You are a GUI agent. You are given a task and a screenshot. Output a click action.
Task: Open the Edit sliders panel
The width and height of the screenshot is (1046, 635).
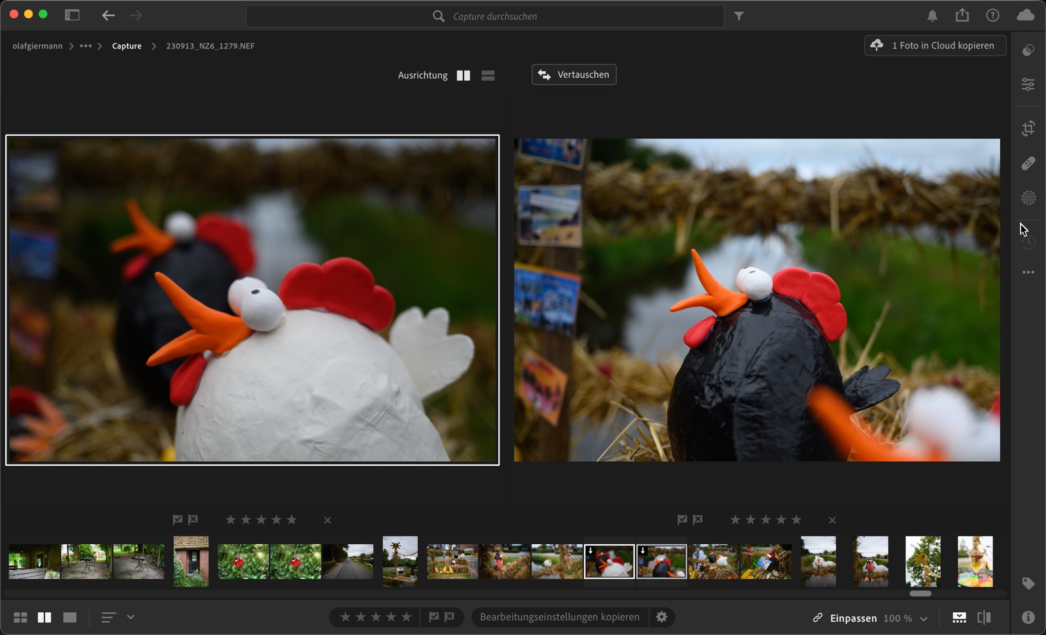point(1028,84)
